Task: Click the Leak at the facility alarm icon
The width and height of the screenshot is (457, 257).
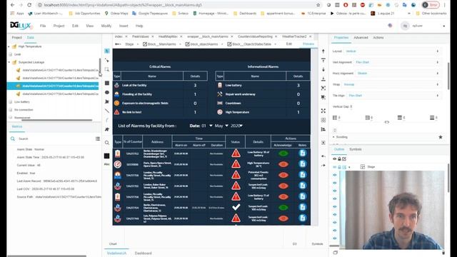Action: pyautogui.click(x=116, y=86)
